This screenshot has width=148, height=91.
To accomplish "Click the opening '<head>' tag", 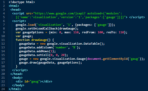I will pyautogui.click(x=16, y=10).
